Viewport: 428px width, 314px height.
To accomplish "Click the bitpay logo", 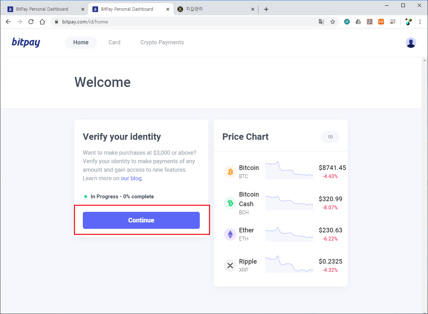I will pos(26,42).
